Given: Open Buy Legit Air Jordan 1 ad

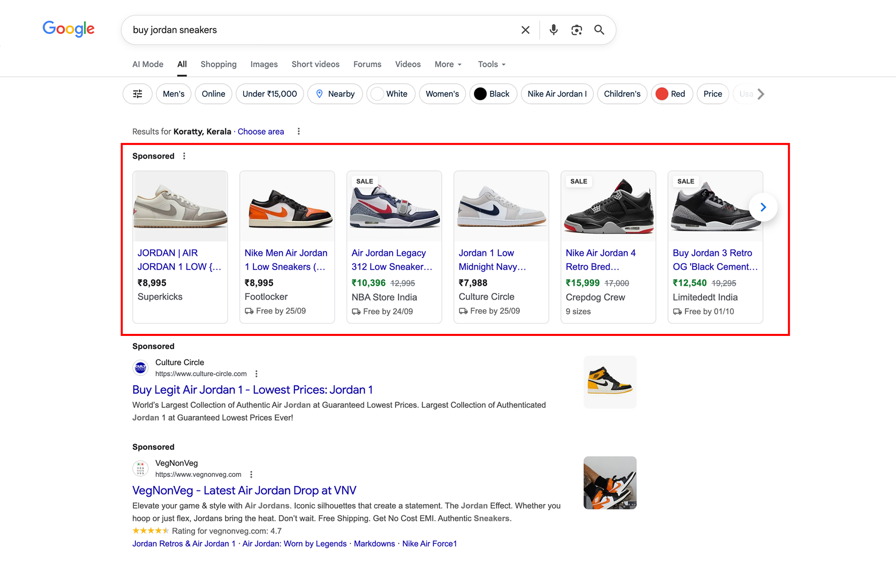Looking at the screenshot, I should (252, 390).
